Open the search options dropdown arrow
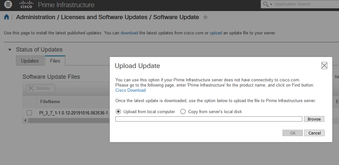 pyautogui.click(x=271, y=4)
